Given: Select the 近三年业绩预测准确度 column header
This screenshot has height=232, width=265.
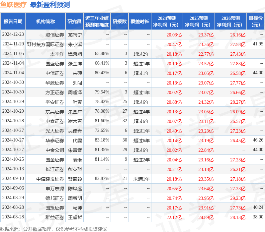Looking at the screenshot, I should pos(97,22).
